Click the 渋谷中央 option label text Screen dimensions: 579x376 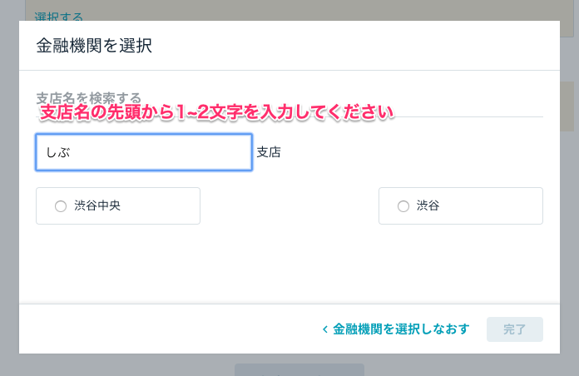[97, 205]
